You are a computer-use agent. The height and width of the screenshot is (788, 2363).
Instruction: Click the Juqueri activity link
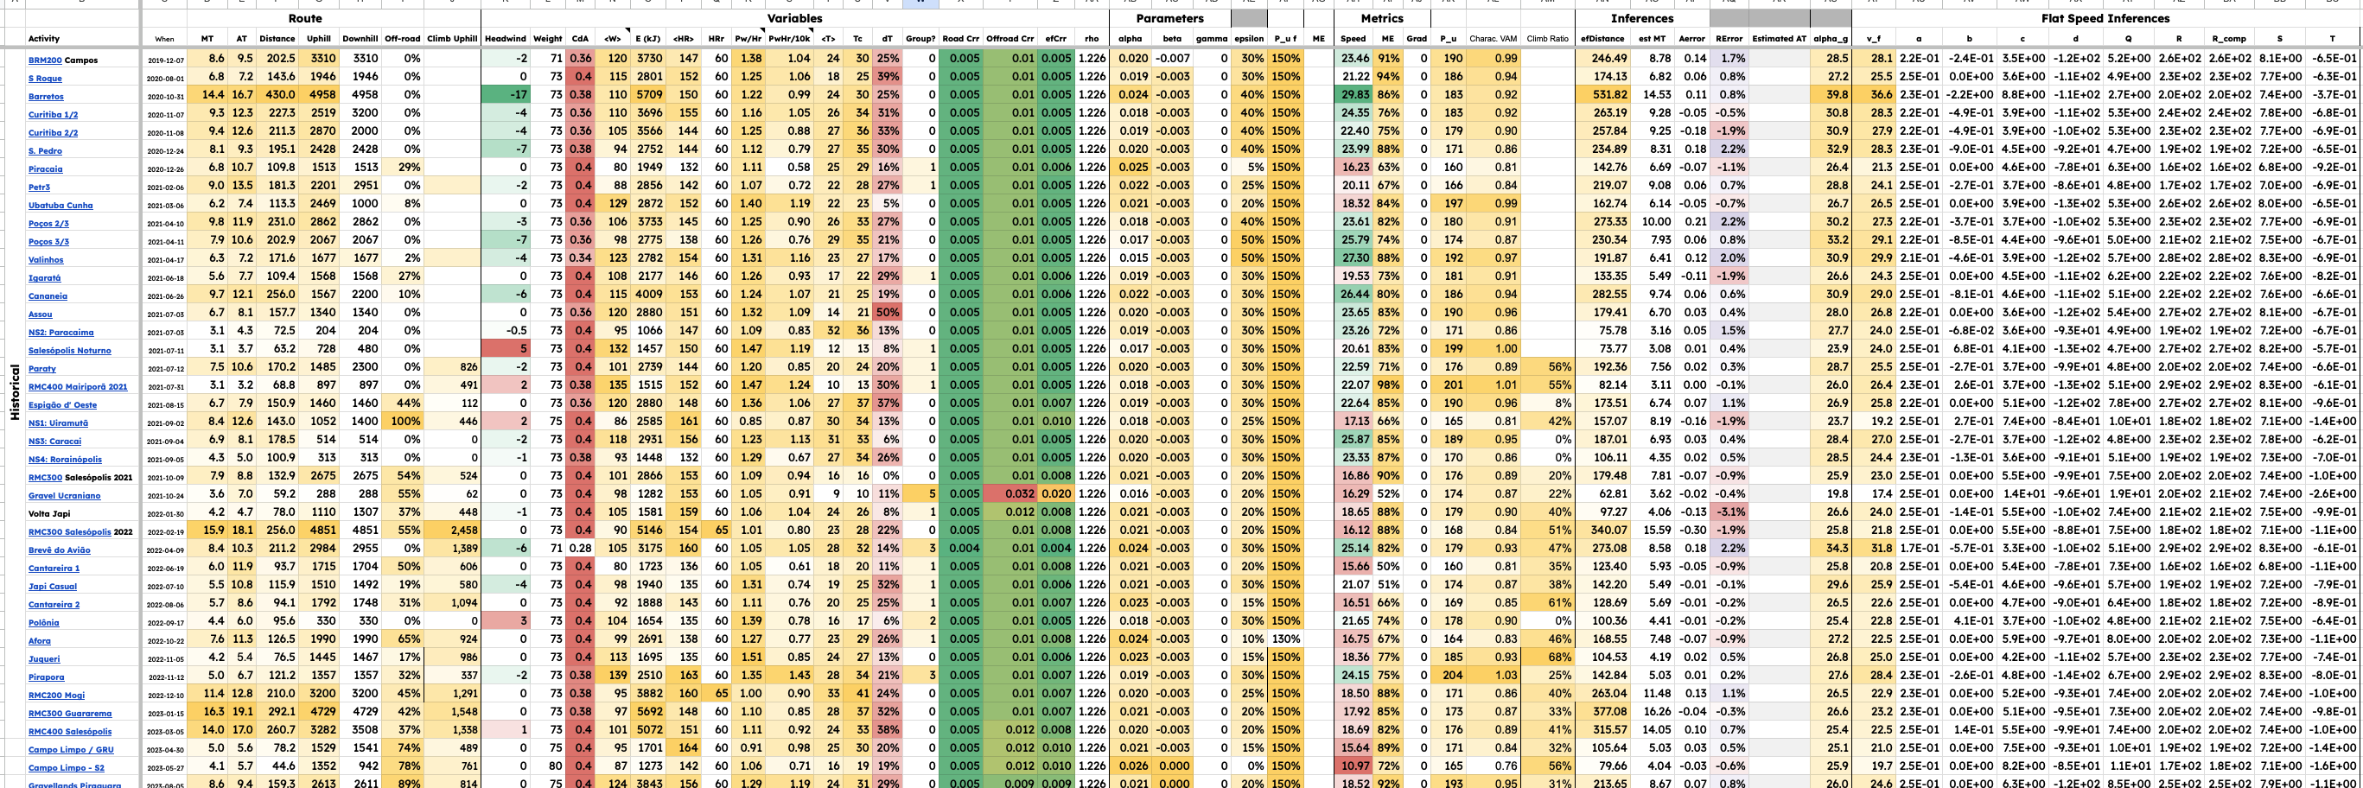(x=44, y=659)
